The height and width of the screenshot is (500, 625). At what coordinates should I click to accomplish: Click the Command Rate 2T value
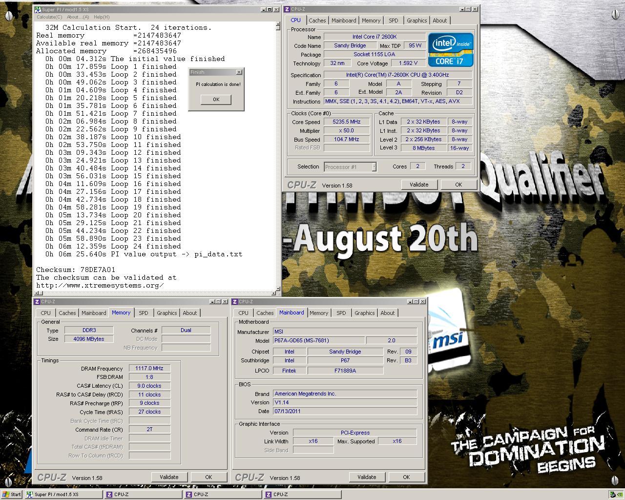[x=149, y=429]
